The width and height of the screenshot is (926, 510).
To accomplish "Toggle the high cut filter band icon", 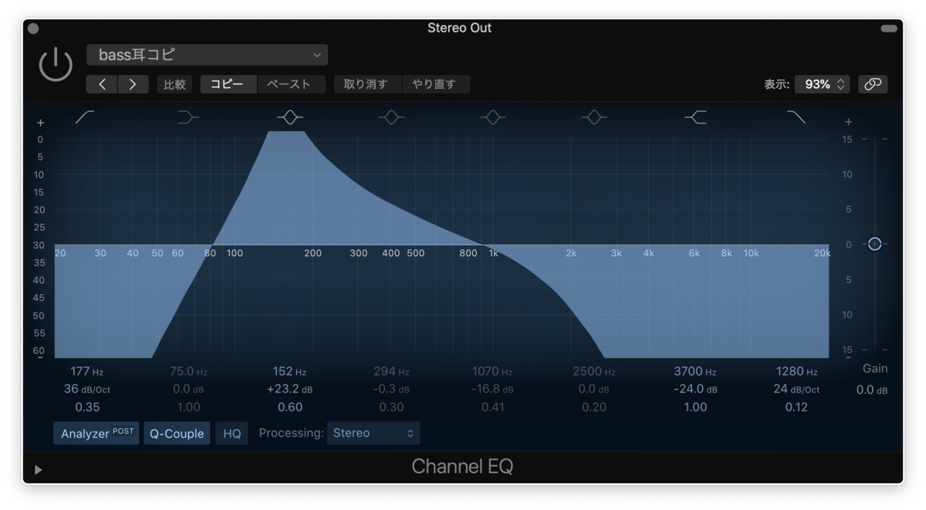I will 796,117.
